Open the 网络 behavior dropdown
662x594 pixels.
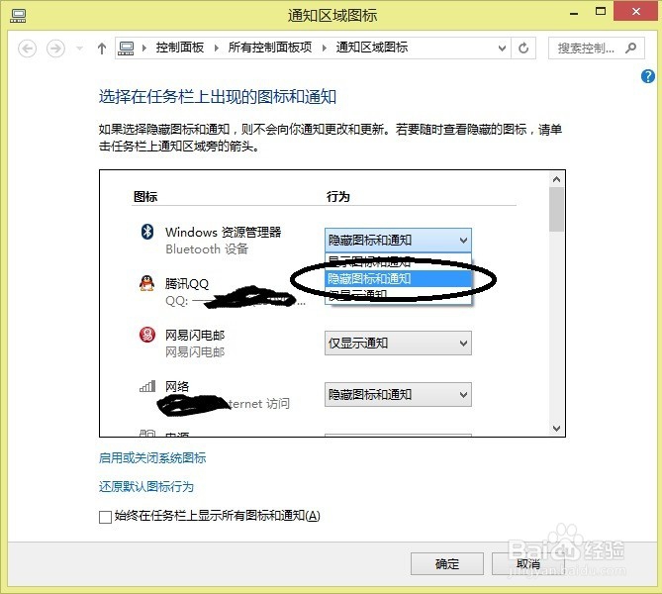(398, 395)
